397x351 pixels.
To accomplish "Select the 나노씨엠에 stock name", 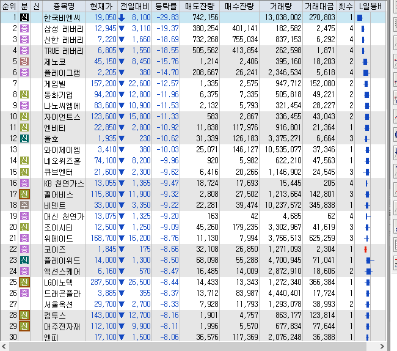I will (x=62, y=106).
